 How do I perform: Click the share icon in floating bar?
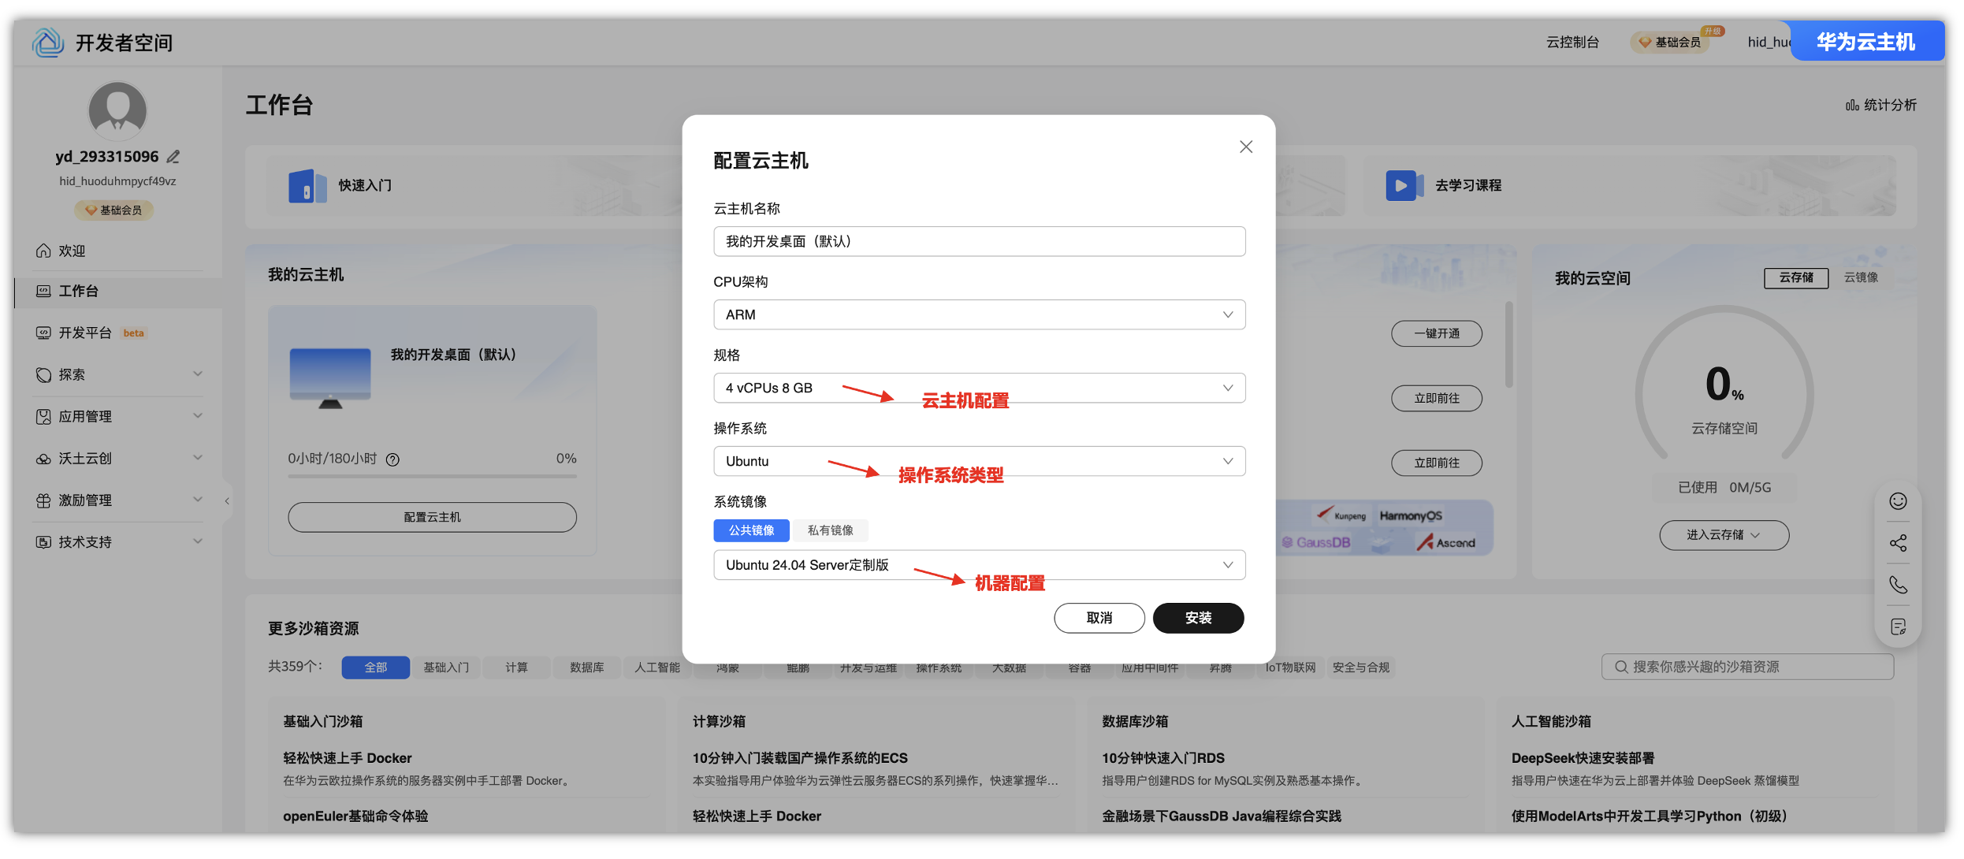(1899, 543)
